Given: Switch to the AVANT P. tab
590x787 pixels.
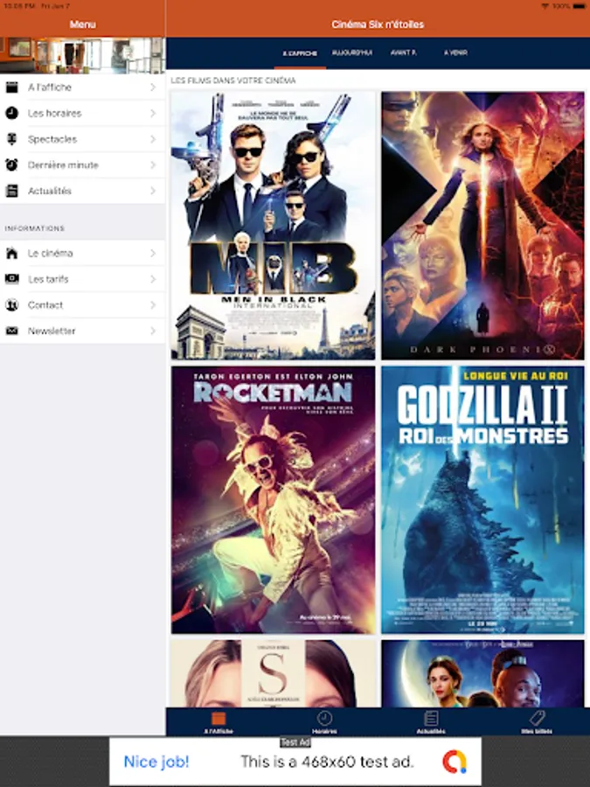Looking at the screenshot, I should (x=403, y=52).
